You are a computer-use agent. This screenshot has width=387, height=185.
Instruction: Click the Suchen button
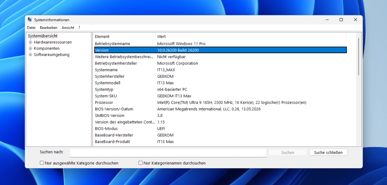(288, 152)
